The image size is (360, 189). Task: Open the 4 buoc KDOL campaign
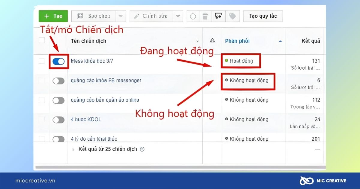pyautogui.click(x=86, y=119)
